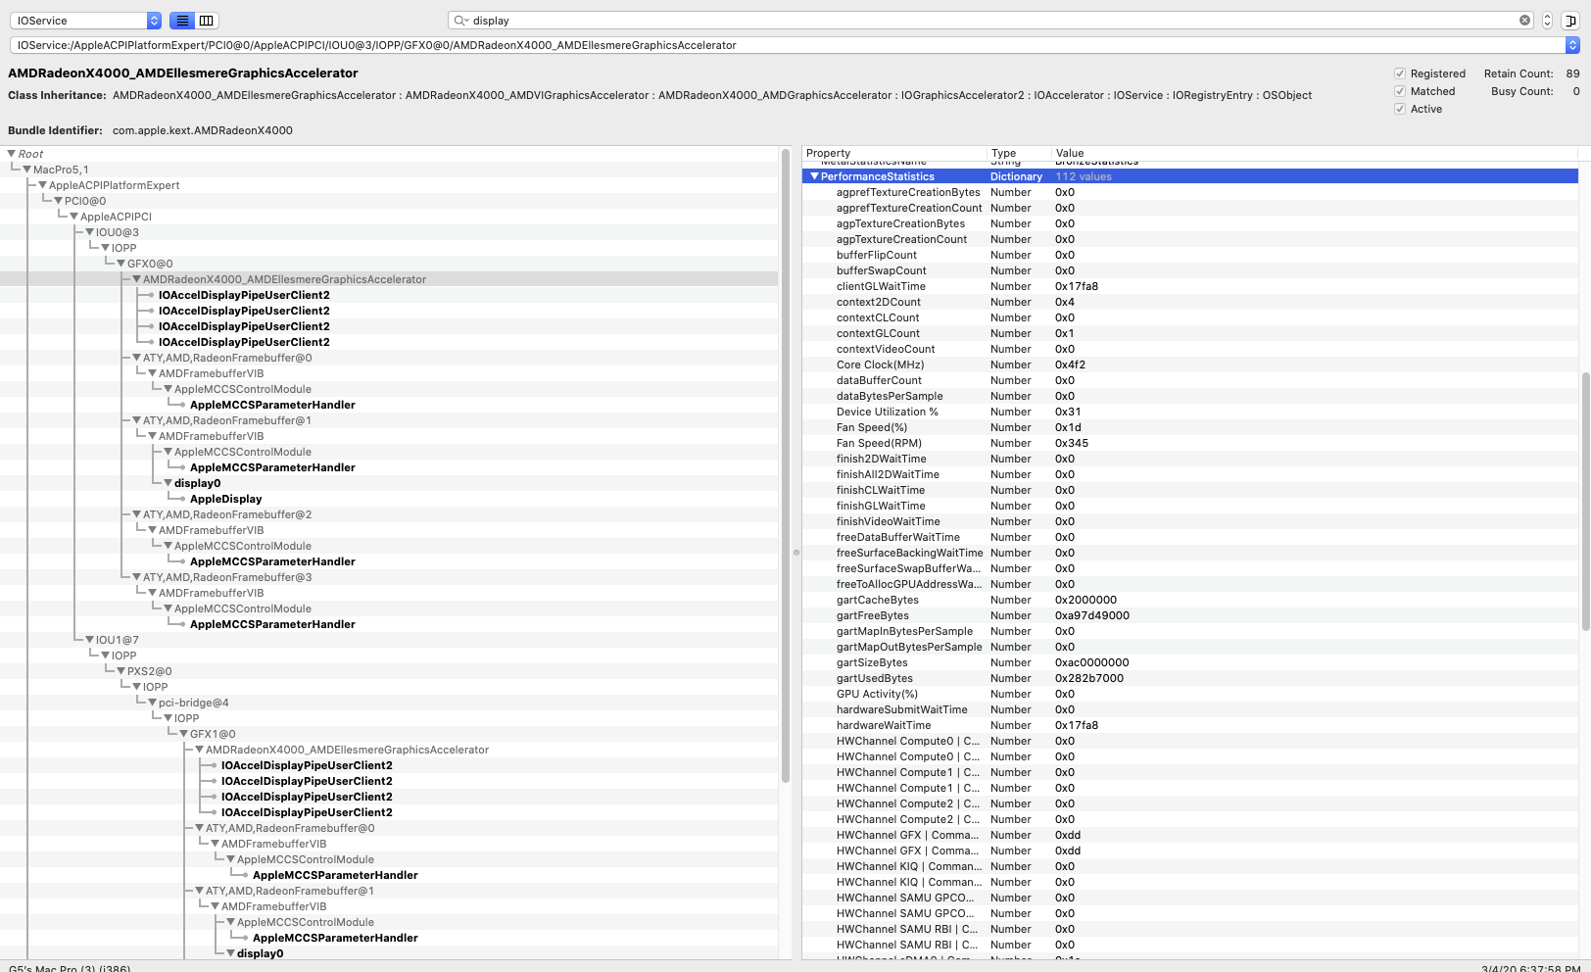Screen dimensions: 1591x972
Task: Click the value 0x345
Action: (x=1072, y=443)
